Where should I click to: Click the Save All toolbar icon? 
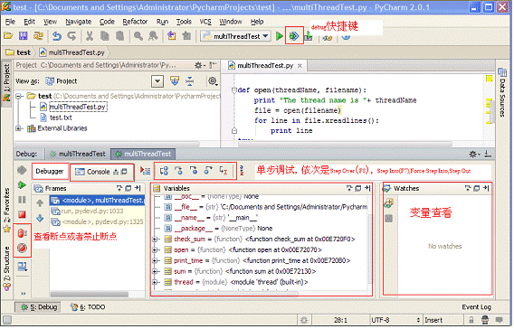[x=24, y=35]
